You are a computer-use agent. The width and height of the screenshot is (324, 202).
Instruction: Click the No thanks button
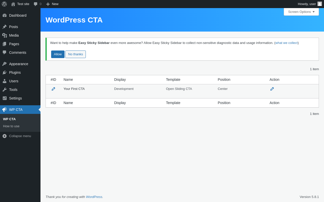point(75,54)
